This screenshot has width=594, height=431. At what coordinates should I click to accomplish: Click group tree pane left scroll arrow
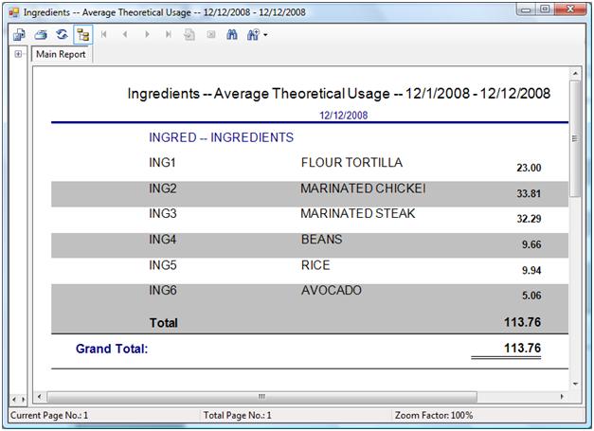[x=14, y=399]
